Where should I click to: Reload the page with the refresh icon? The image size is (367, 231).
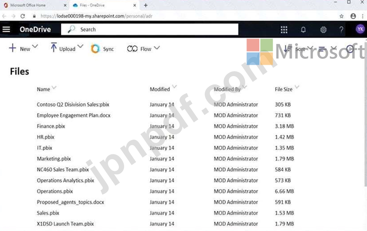pyautogui.click(x=23, y=16)
